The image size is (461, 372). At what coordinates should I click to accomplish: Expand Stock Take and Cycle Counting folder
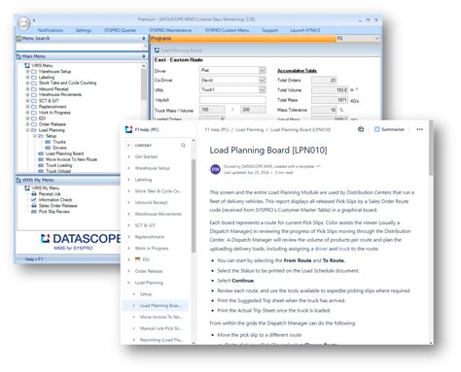[x=28, y=83]
